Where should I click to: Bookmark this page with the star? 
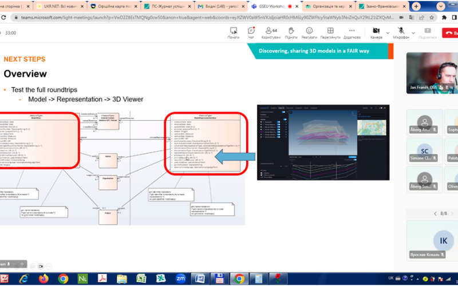point(432,18)
